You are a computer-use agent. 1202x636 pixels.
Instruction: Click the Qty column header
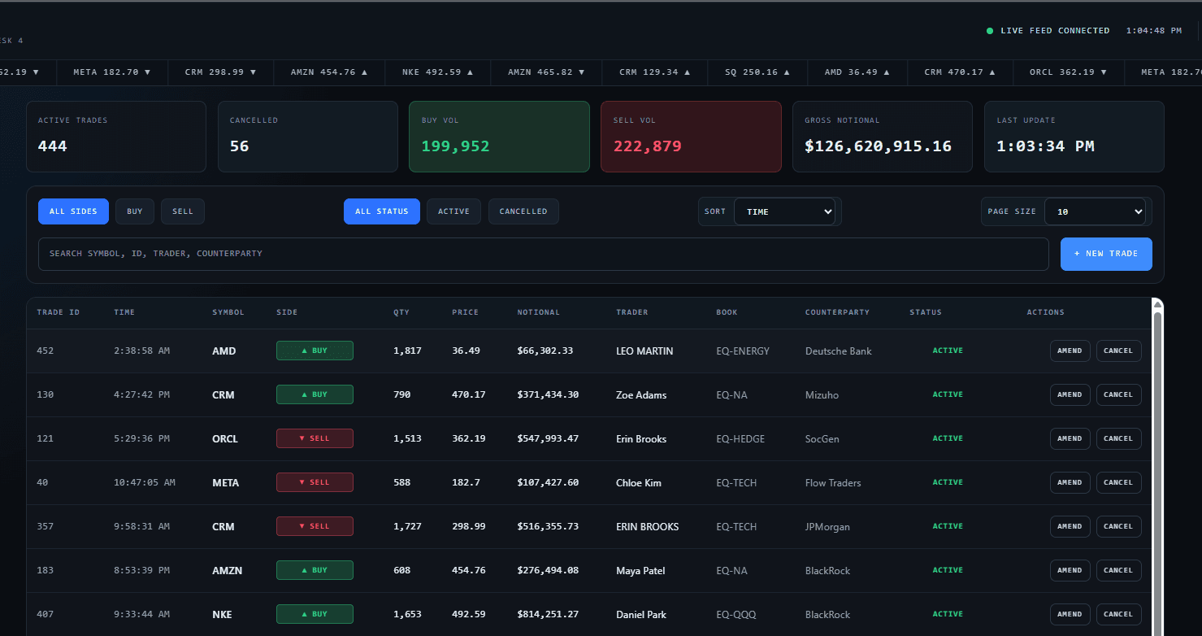tap(401, 312)
